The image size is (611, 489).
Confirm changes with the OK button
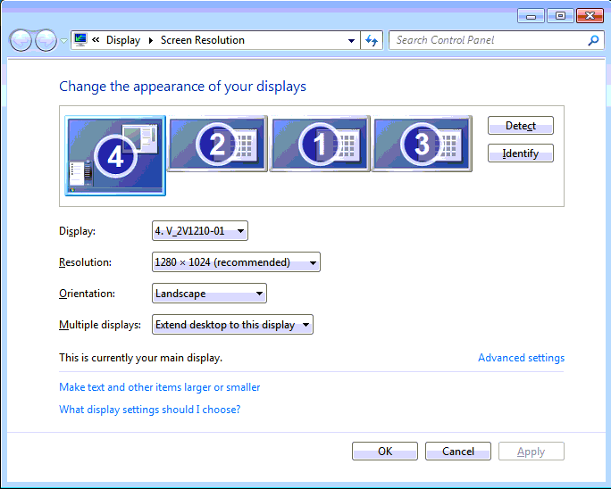(385, 451)
